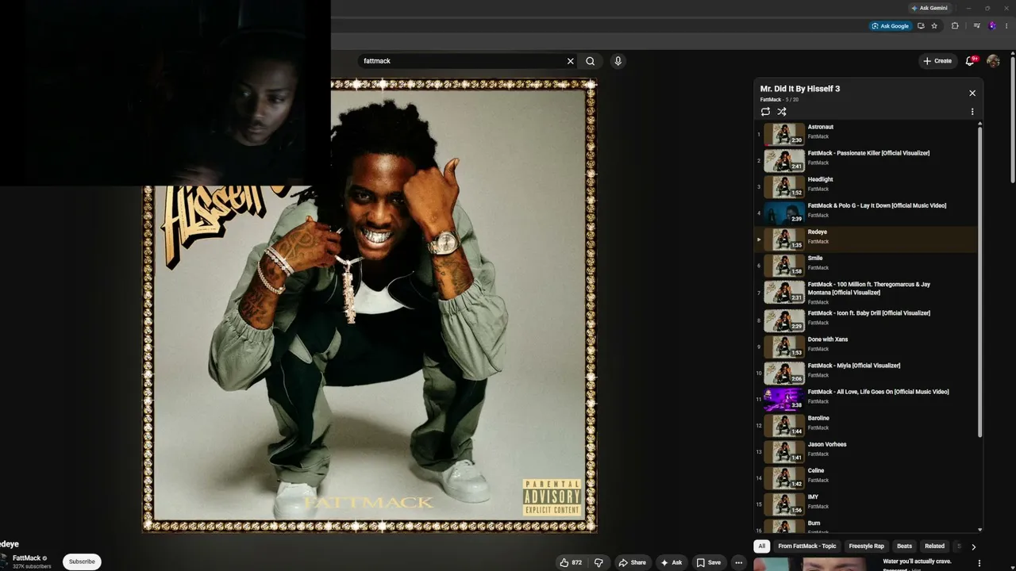Play Astronaut from the playlist
The height and width of the screenshot is (571, 1016).
coord(866,134)
